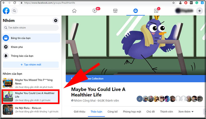This screenshot has height=119, width=206.
Task: Open the Hà Nội Riviu - Riviu.vn group
Action: [31, 110]
